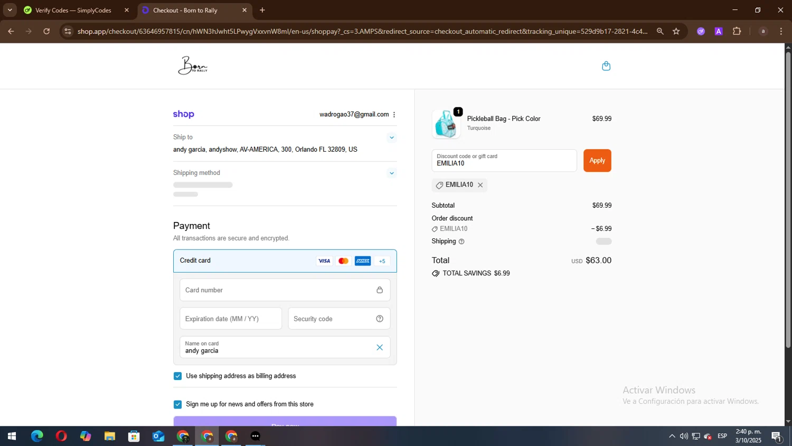The image size is (792, 446).
Task: Click the Security code field
Action: (x=339, y=319)
